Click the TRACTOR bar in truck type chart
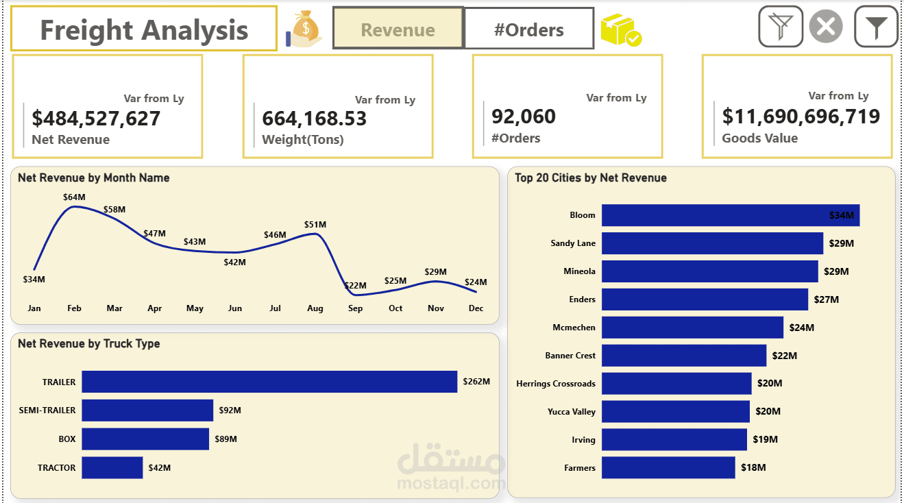Viewport: 904px width, 503px height. tap(111, 467)
